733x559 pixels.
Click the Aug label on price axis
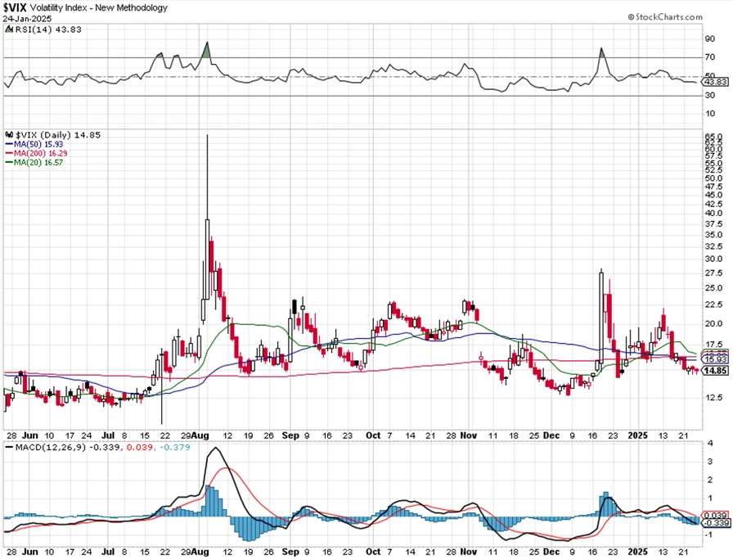(201, 435)
